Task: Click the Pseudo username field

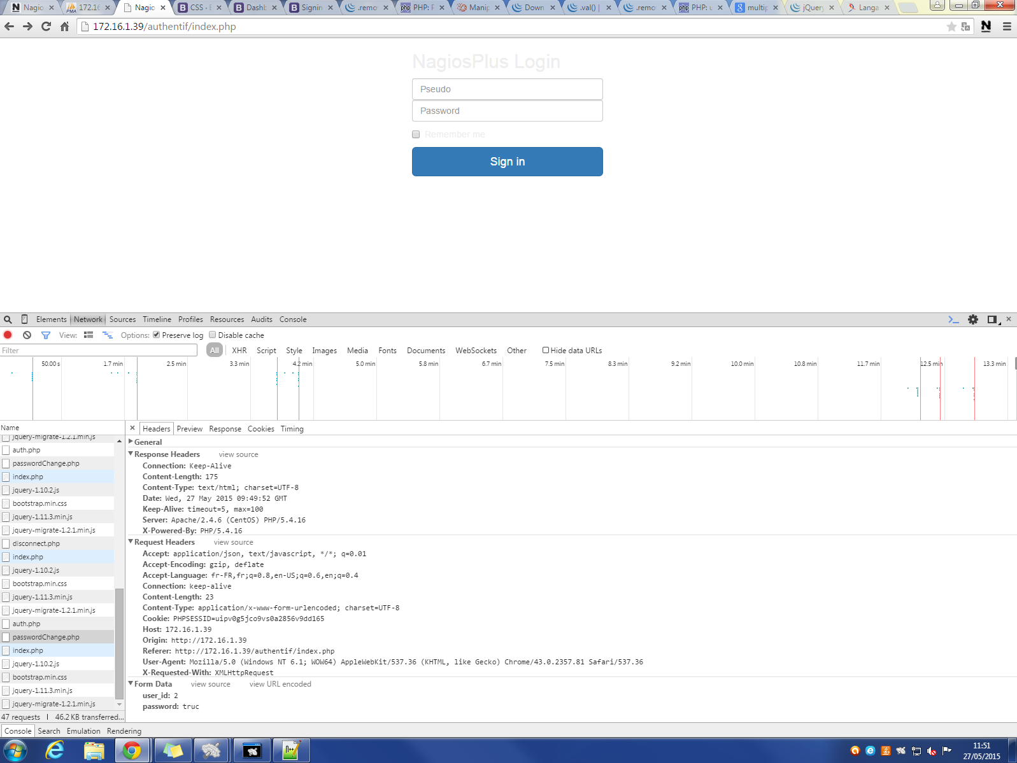Action: [508, 89]
